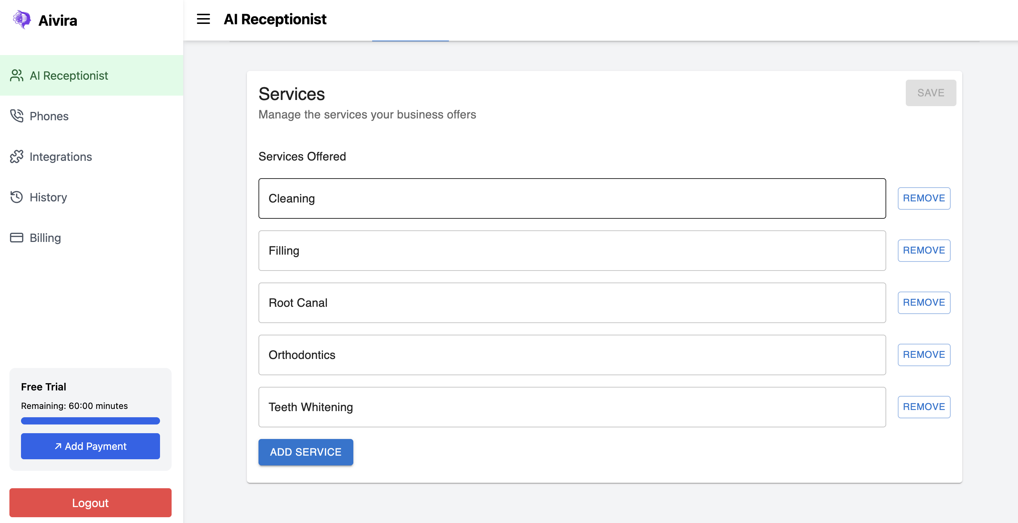The width and height of the screenshot is (1018, 523).
Task: Edit the Orthodontics service text field
Action: tap(571, 355)
